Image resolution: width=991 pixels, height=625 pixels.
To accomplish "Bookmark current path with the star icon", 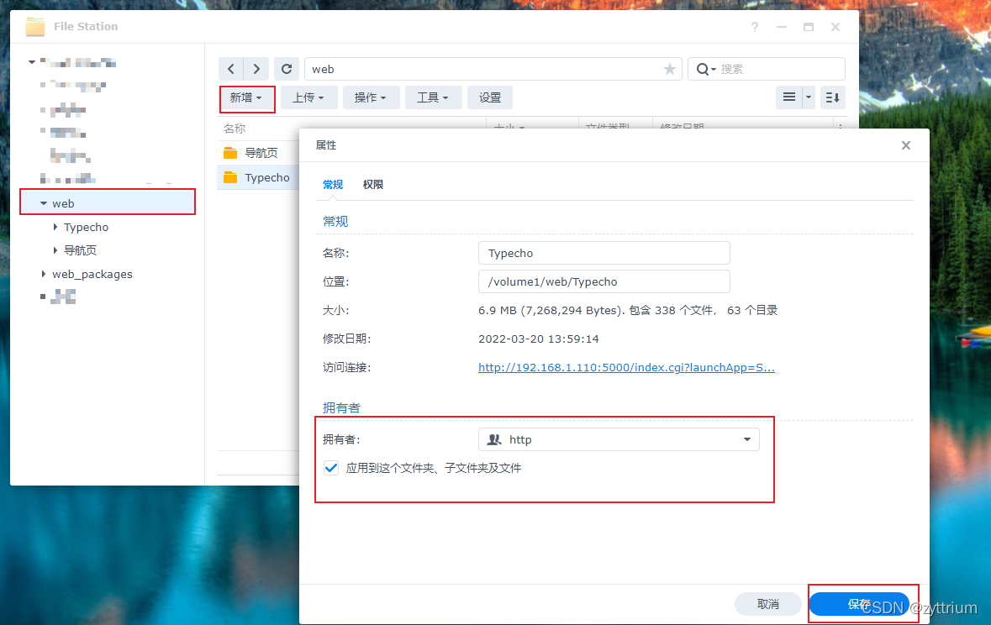I will (670, 69).
